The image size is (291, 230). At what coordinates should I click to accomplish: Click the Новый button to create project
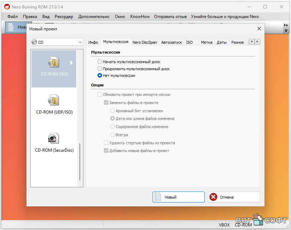178,197
